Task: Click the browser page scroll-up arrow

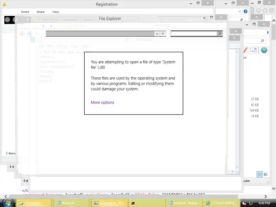Action: (x=274, y=21)
